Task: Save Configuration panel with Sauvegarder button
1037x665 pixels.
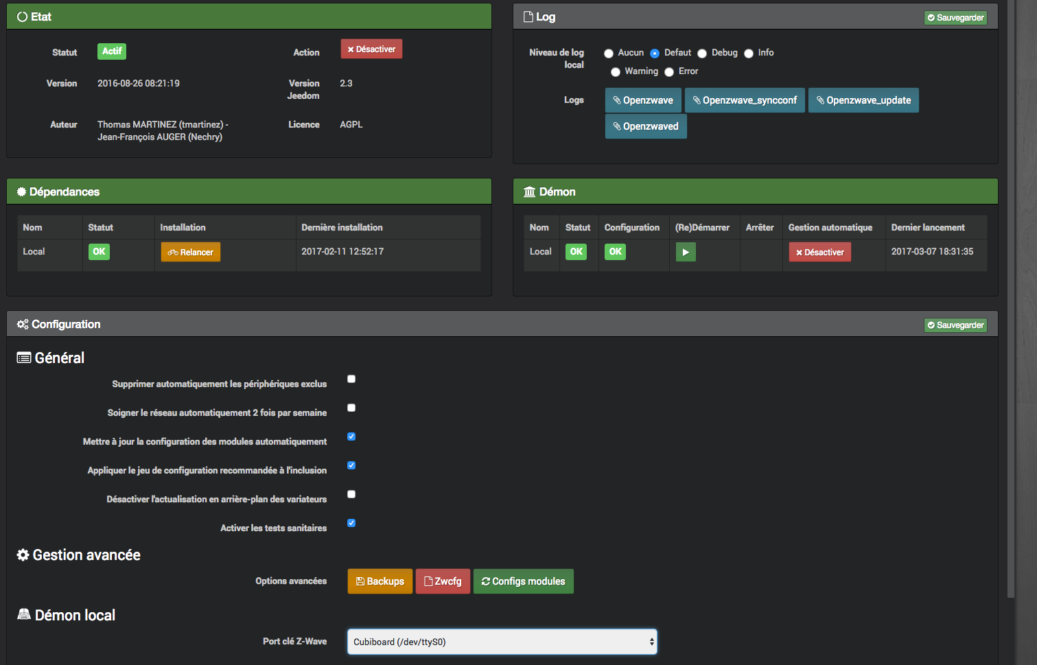Action: click(955, 325)
